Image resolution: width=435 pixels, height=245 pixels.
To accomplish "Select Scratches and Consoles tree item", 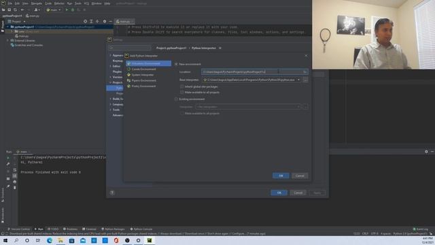I will [x=27, y=45].
